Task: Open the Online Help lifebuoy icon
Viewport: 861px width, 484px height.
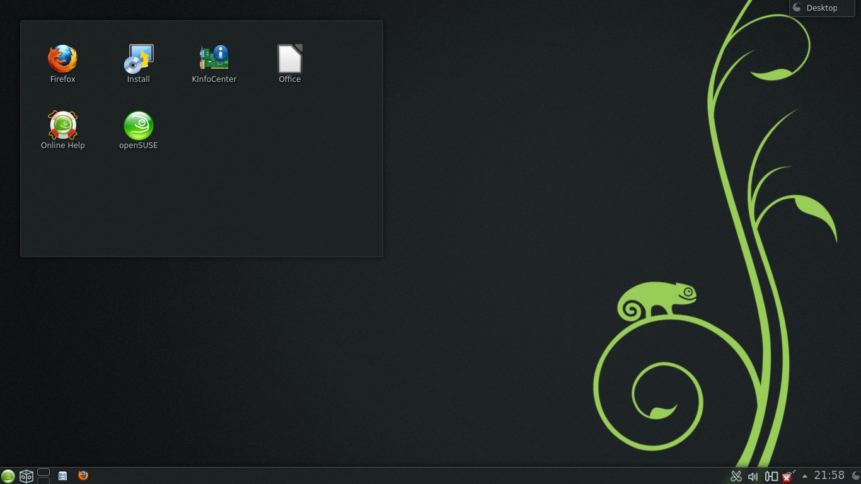Action: (63, 125)
